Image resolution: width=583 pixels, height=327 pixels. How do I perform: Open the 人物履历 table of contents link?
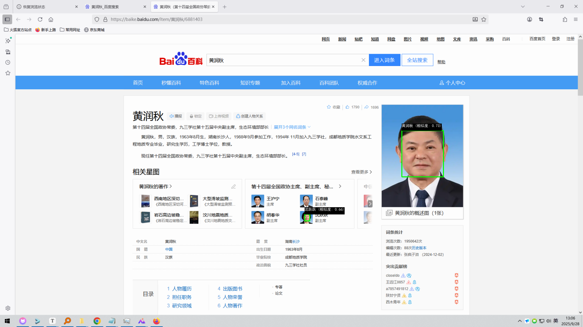[182, 289]
